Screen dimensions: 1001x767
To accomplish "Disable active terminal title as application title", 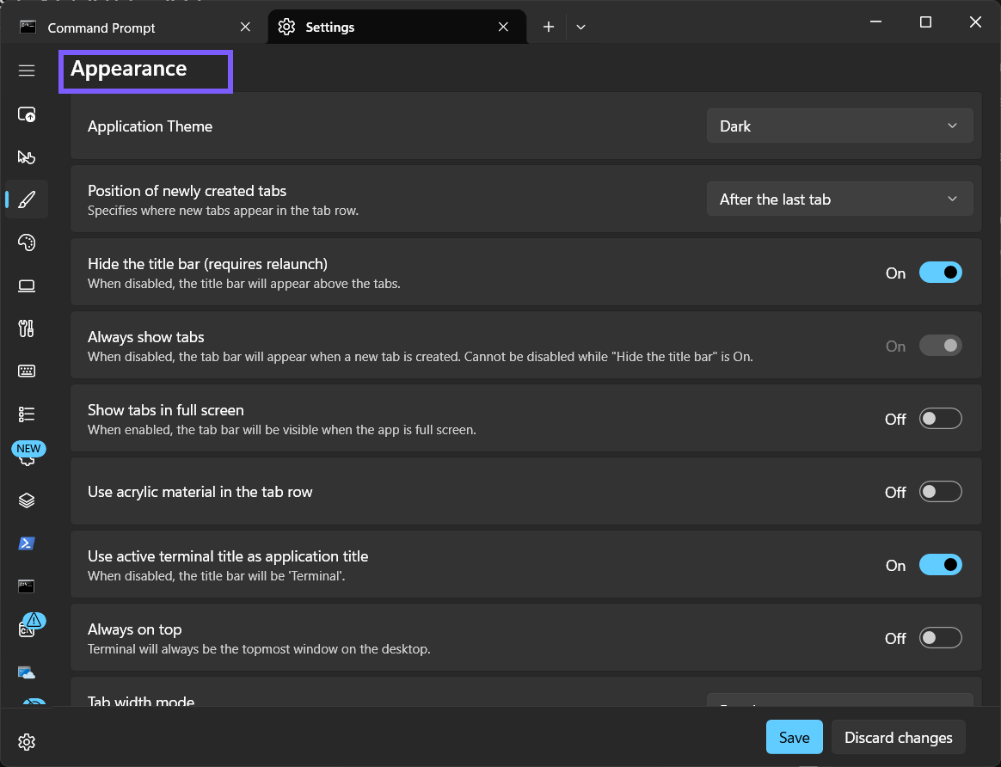I will 940,565.
